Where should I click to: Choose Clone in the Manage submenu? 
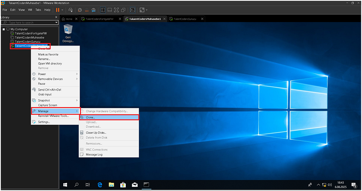point(109,118)
